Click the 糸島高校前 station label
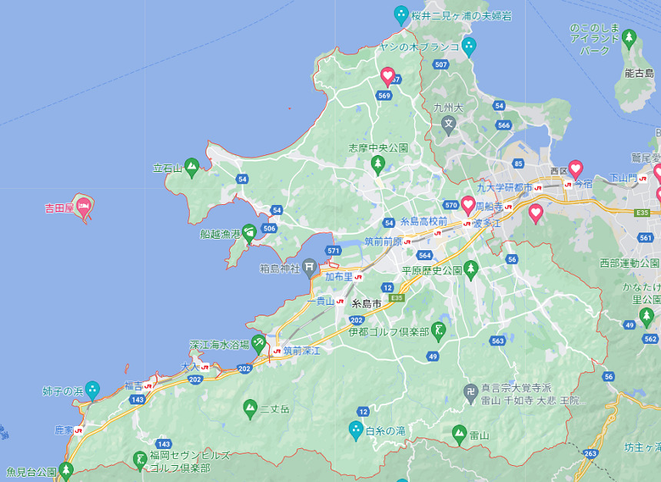This screenshot has width=661, height=482. tap(424, 221)
